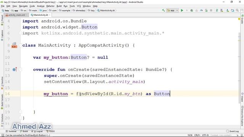
Task: Click the yellow warning stripe mark near line 7
Action: [x=239, y=41]
